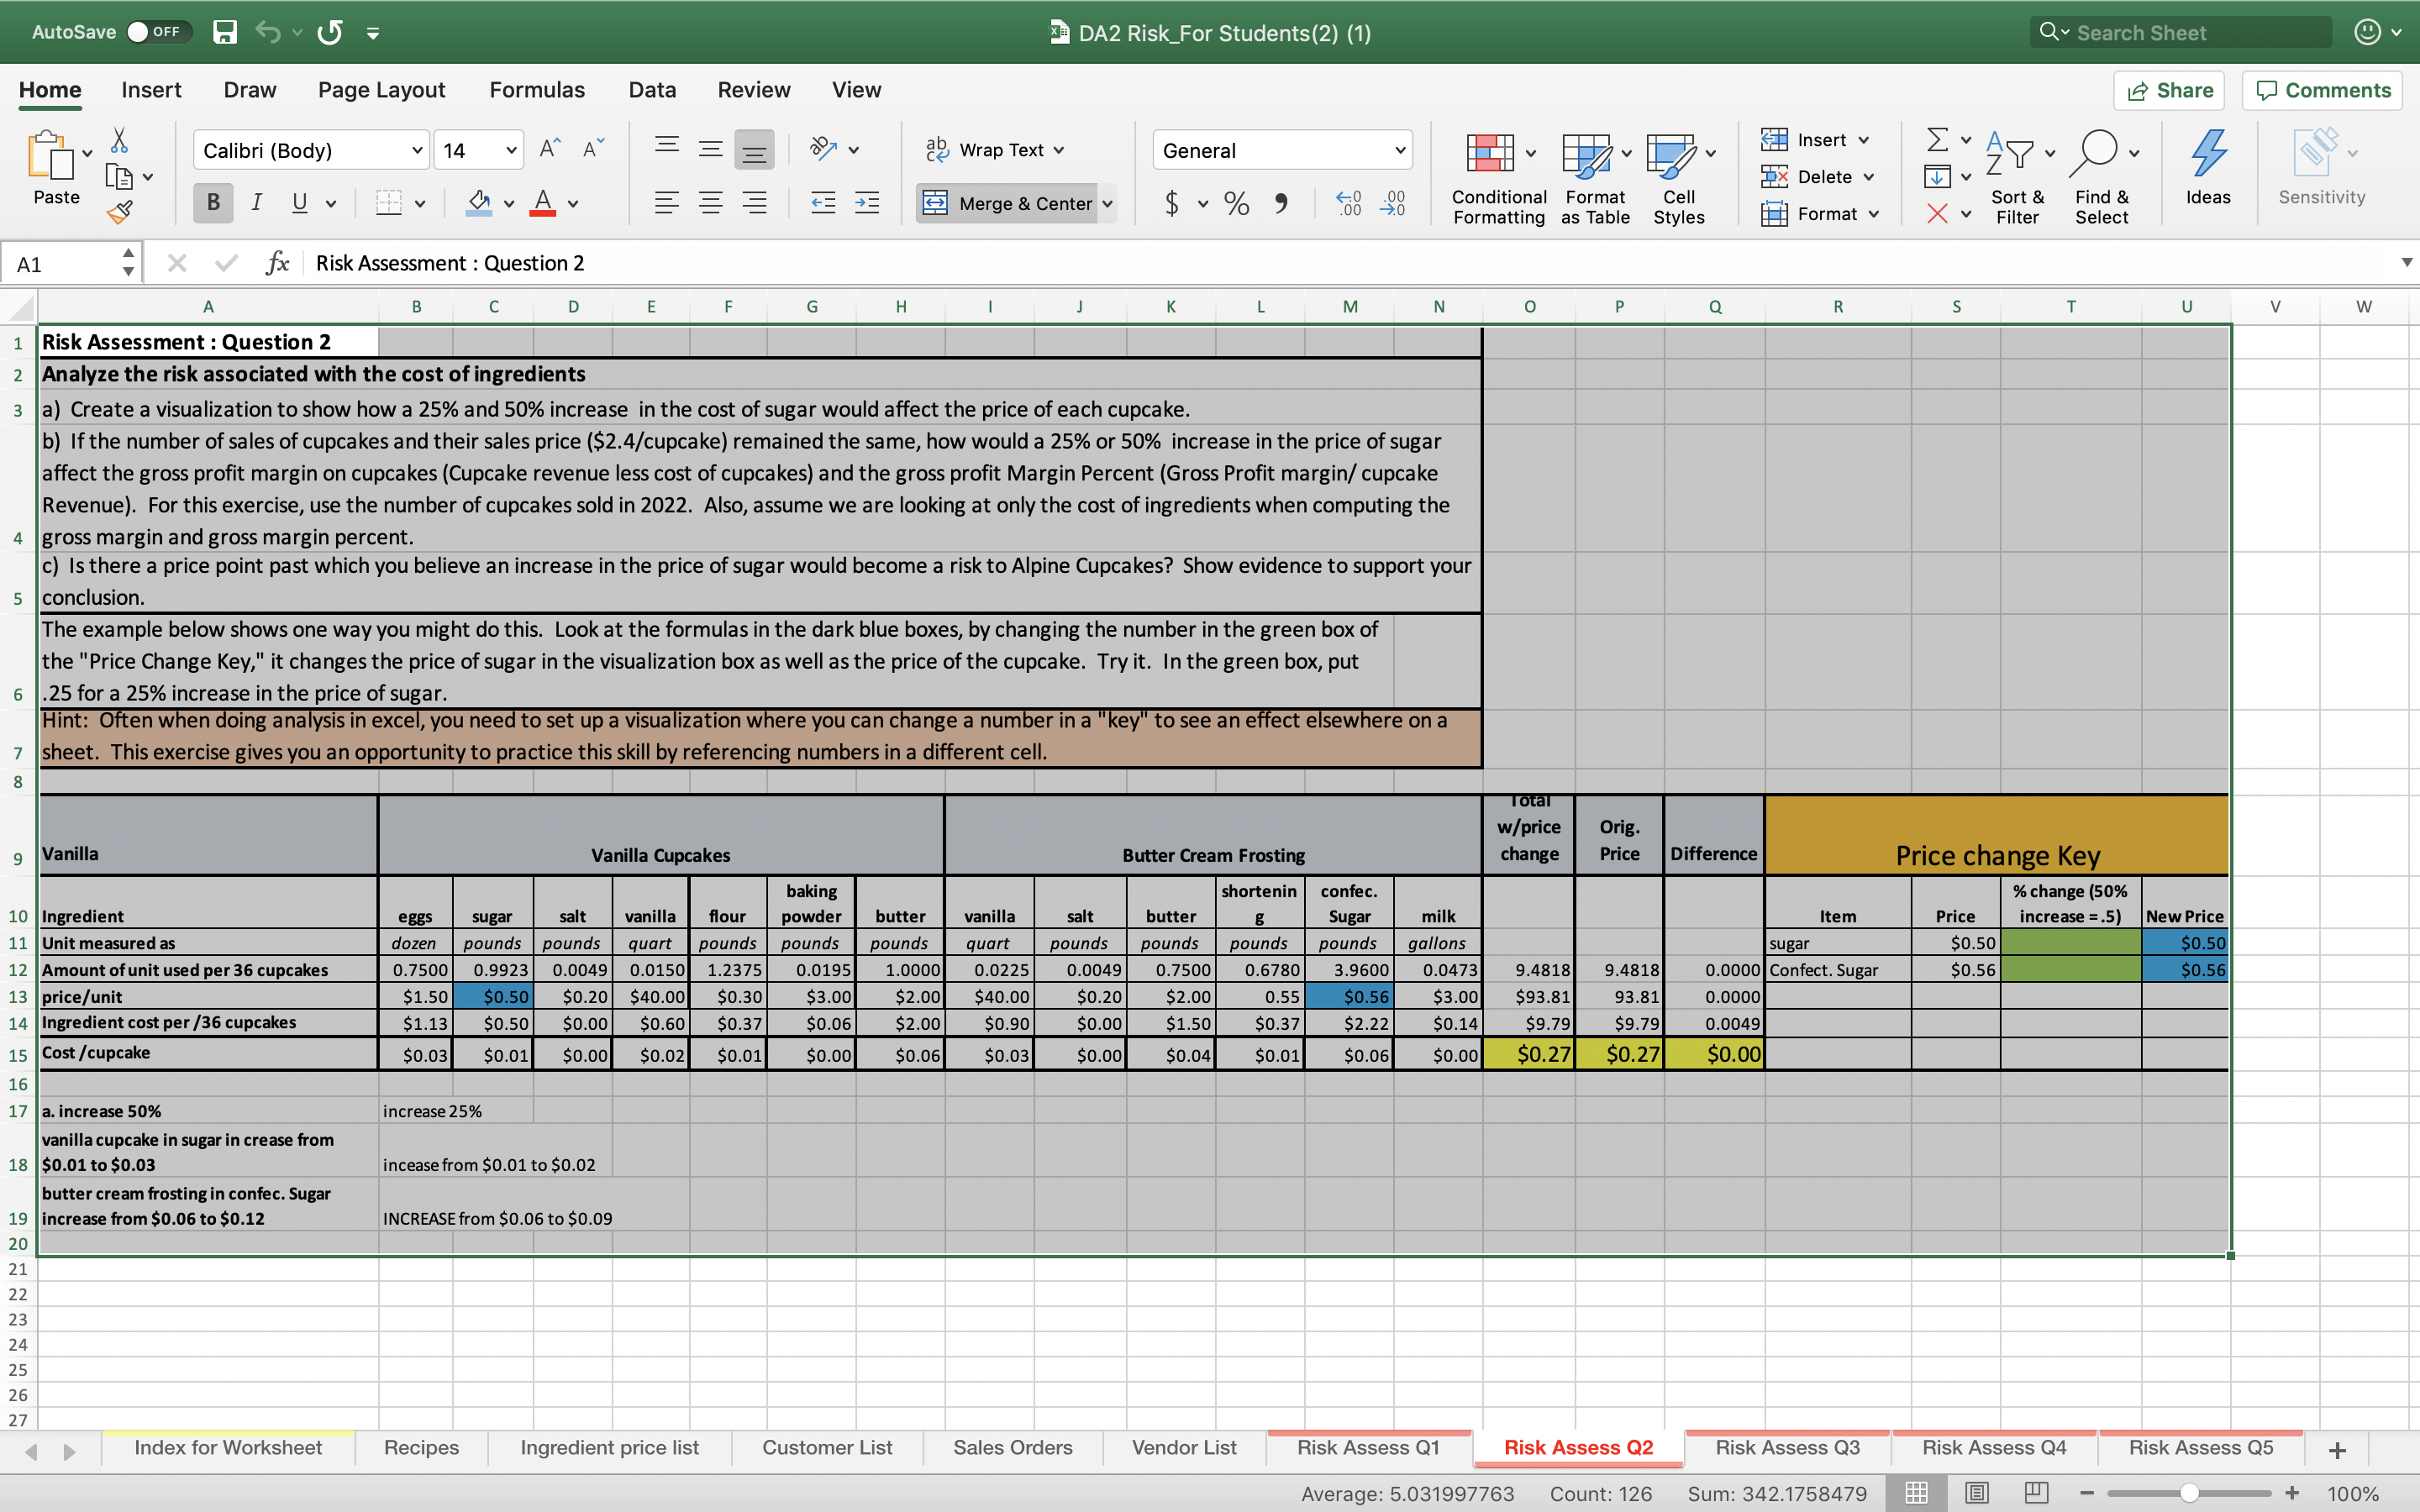This screenshot has width=2420, height=1512.
Task: Click the Share button
Action: (x=2170, y=90)
